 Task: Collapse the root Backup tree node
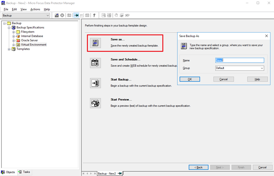[x=4, y=23]
